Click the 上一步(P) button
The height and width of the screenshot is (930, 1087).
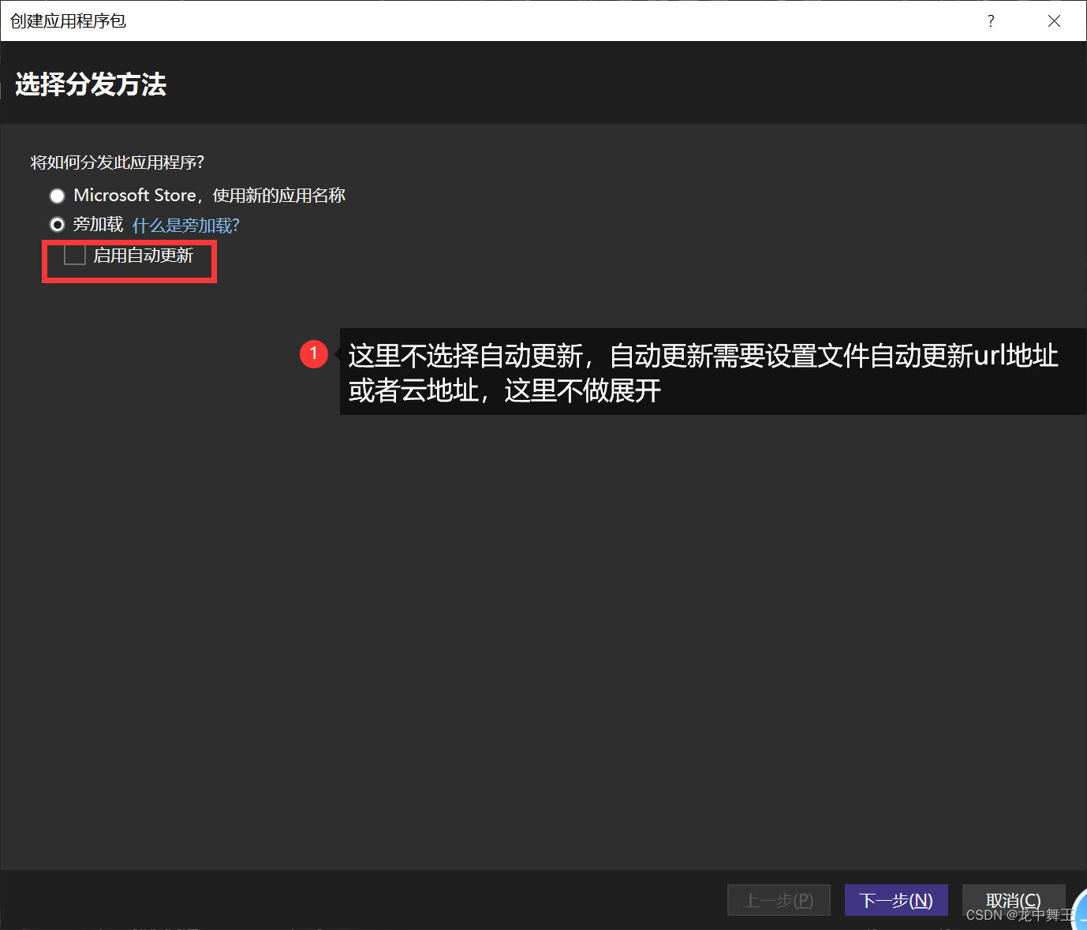[779, 900]
